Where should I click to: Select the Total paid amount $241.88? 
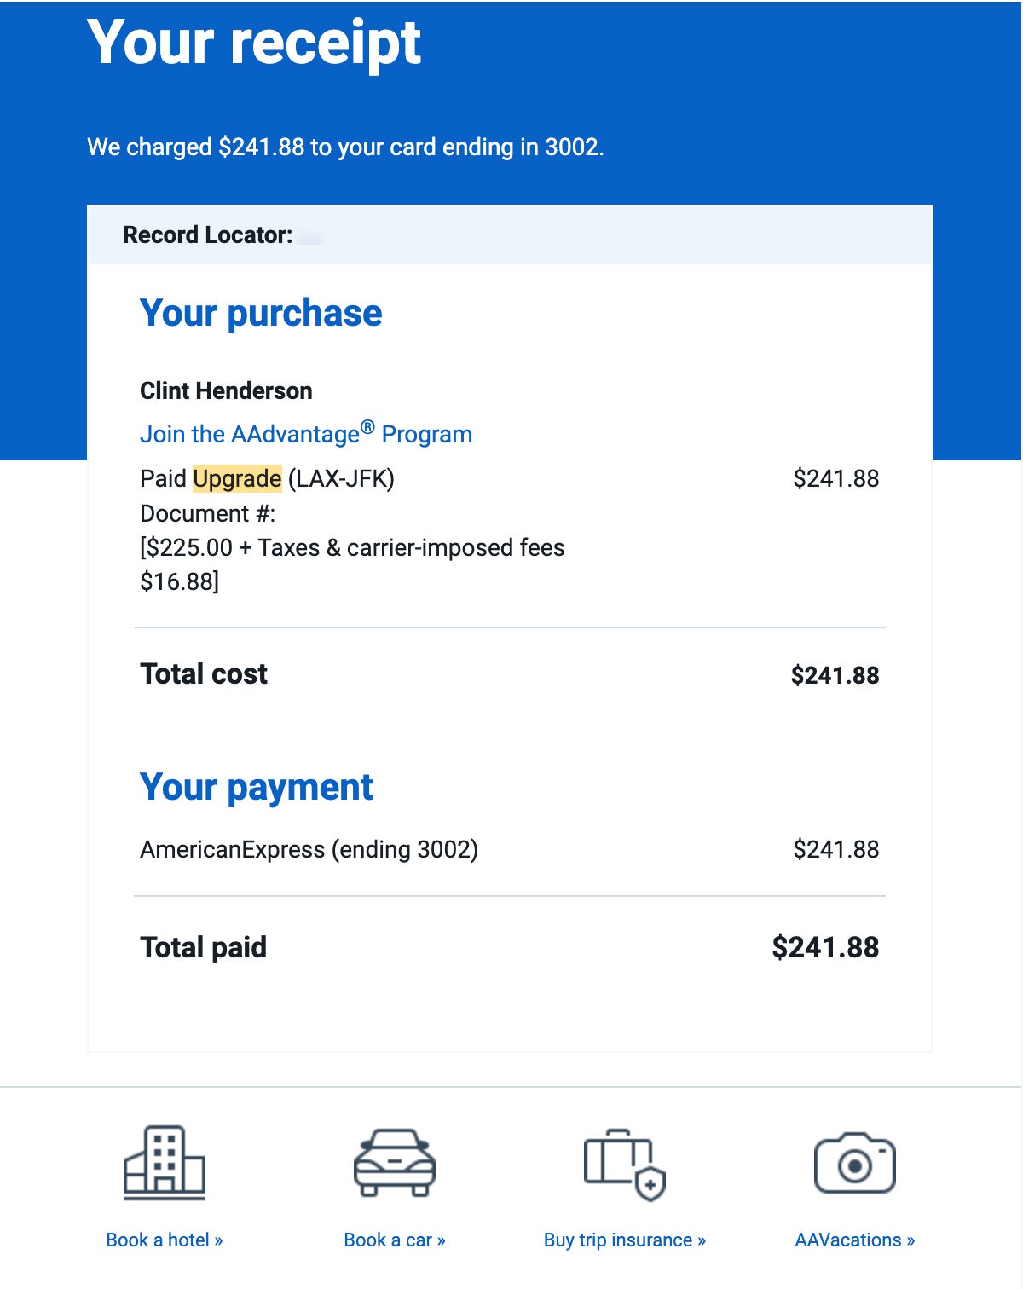point(826,946)
